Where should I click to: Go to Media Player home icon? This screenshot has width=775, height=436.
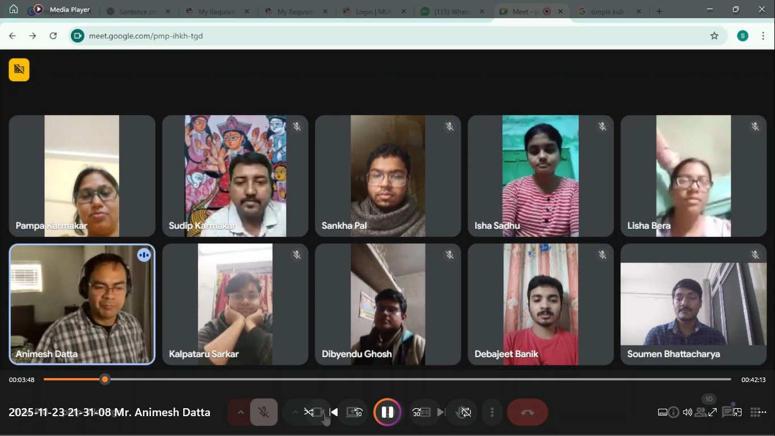pyautogui.click(x=14, y=9)
